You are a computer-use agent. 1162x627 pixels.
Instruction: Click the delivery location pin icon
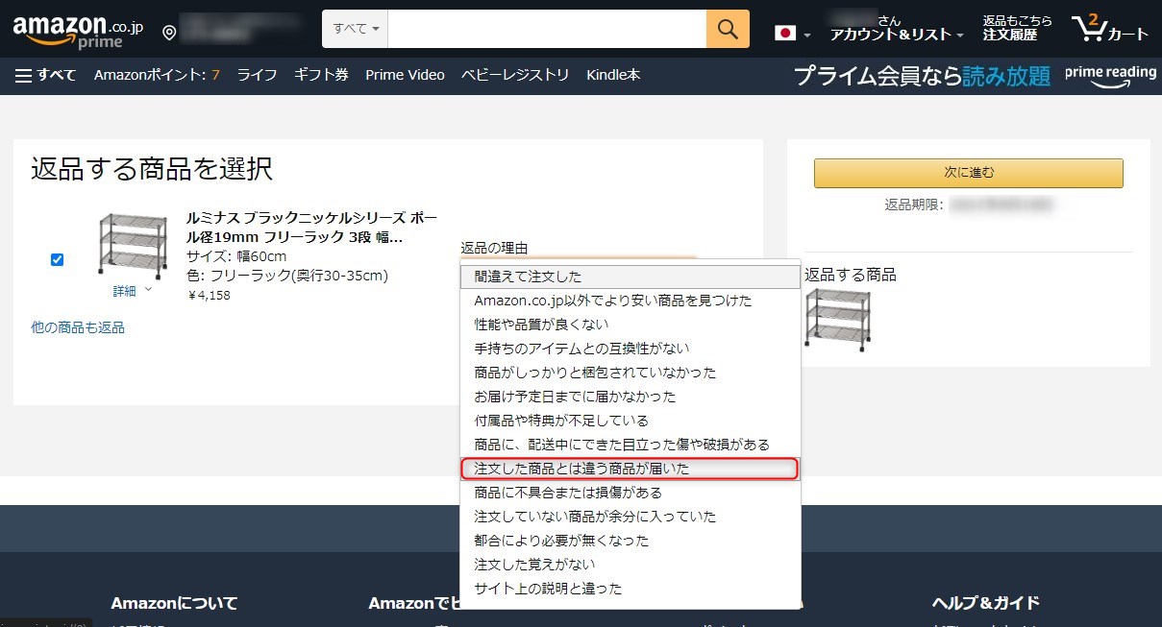click(x=169, y=33)
